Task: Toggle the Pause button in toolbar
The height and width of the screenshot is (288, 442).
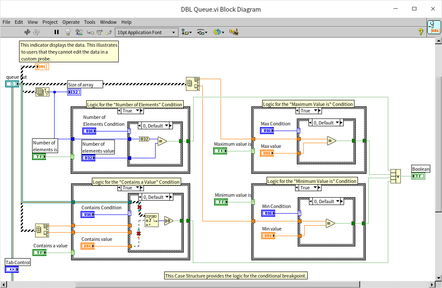Action: tap(56, 32)
